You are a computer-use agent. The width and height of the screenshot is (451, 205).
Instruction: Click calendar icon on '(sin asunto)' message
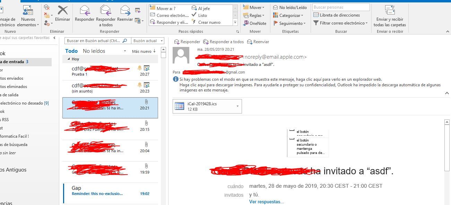pos(146,85)
